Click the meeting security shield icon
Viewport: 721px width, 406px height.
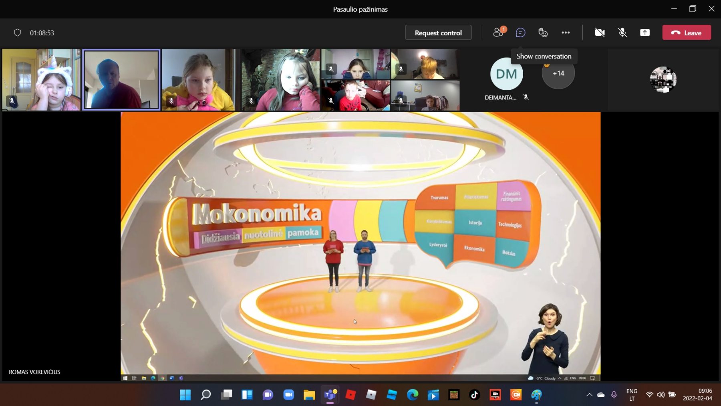pyautogui.click(x=17, y=32)
